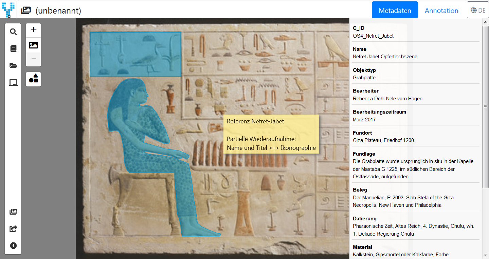
Task: Click the app logo in the top-left corner
Action: (8, 9)
